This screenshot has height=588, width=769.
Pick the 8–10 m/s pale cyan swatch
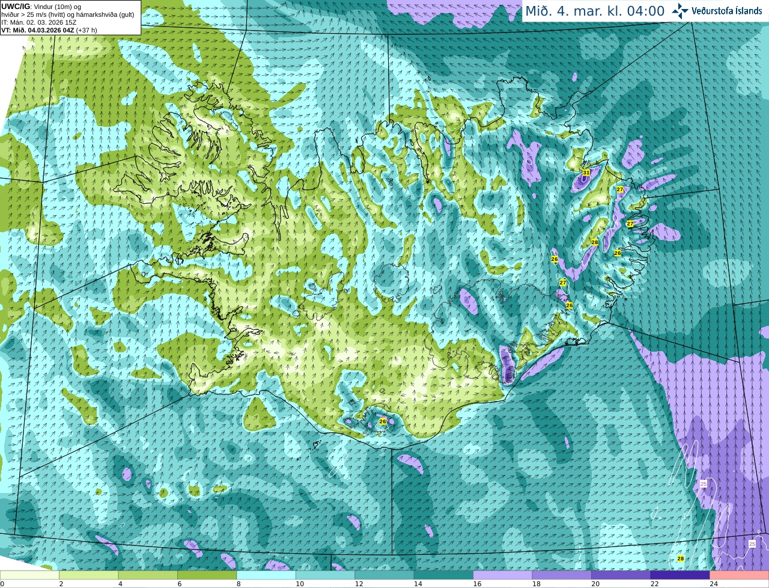(x=267, y=575)
